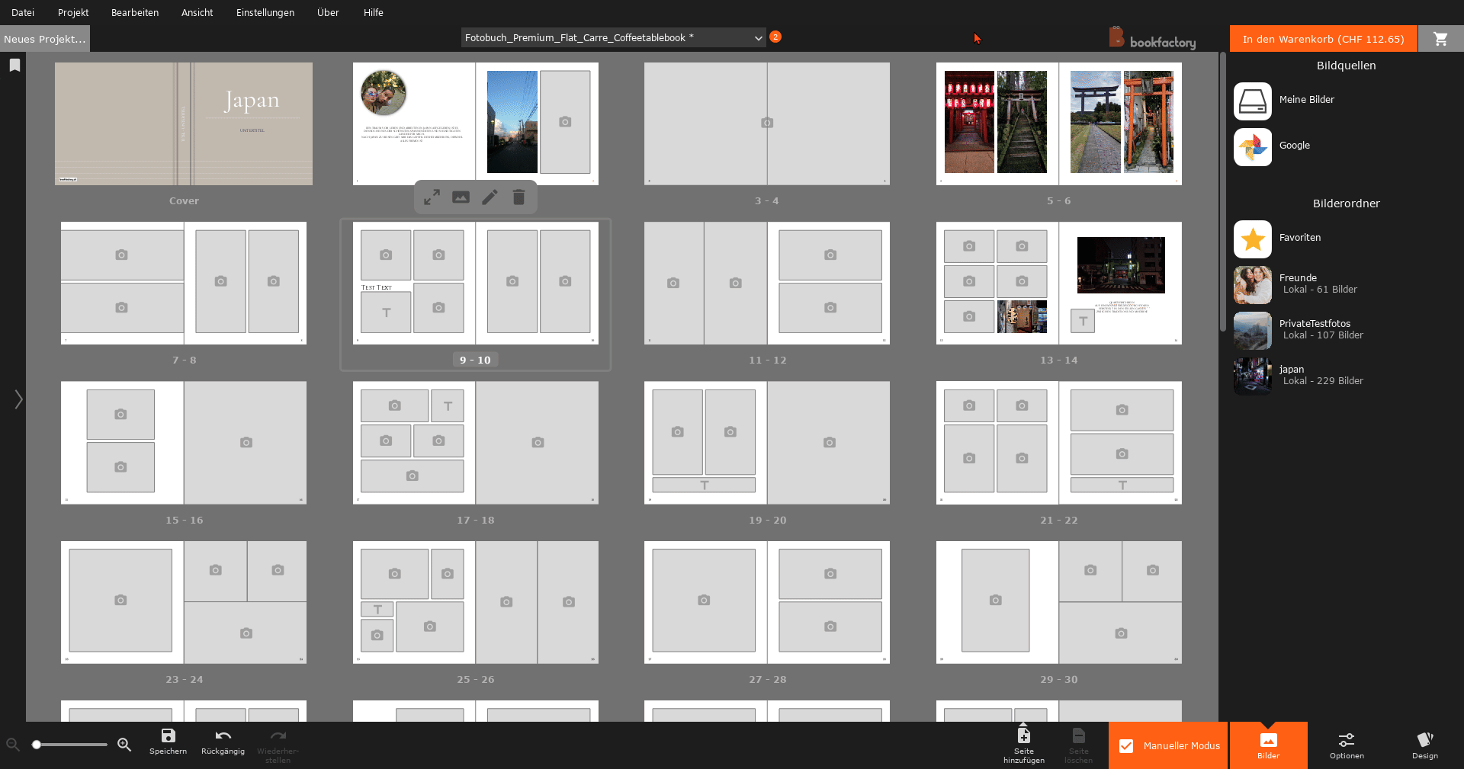The height and width of the screenshot is (769, 1464).
Task: Select spread 25 - 26 thumbnail
Action: coord(476,602)
